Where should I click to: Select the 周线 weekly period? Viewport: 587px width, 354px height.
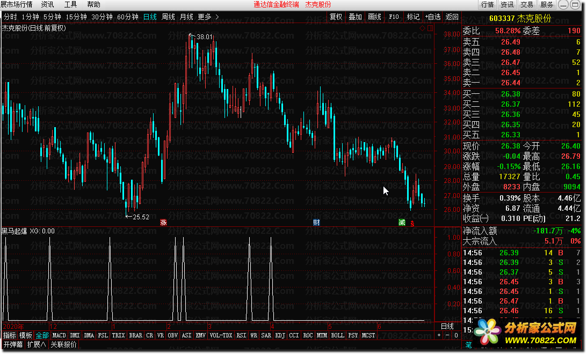point(168,17)
